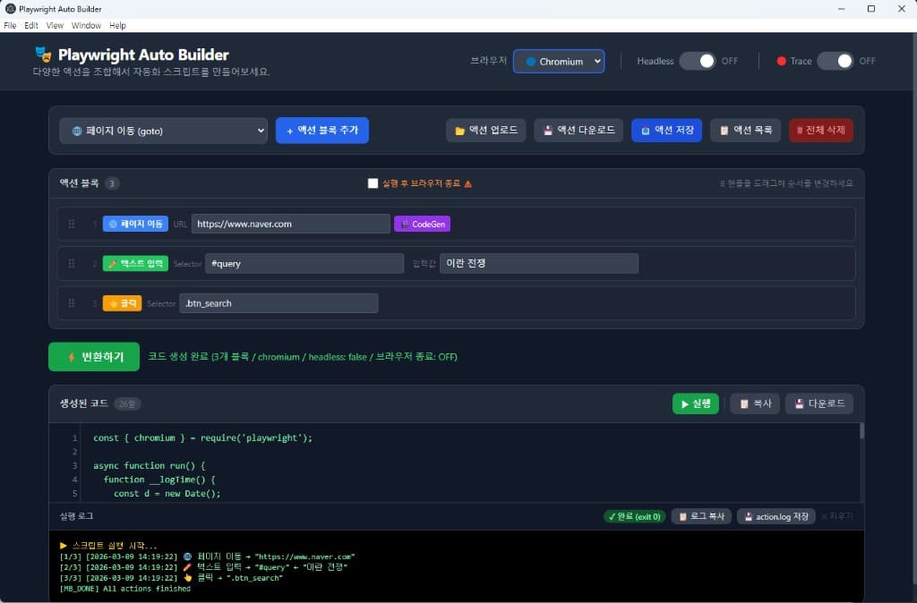The height and width of the screenshot is (603, 917).
Task: Toggle the Trace switch
Action: (835, 61)
